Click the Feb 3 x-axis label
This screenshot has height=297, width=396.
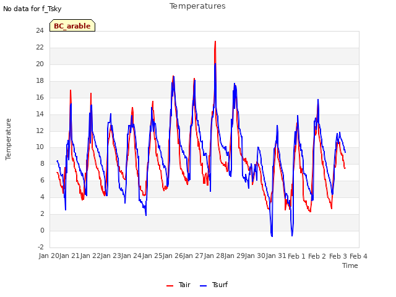pos(338,256)
